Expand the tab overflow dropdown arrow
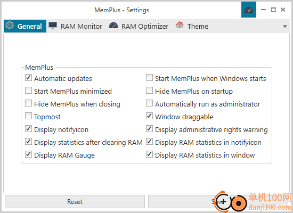Screen dimensions: 293x213 pyautogui.click(x=285, y=27)
